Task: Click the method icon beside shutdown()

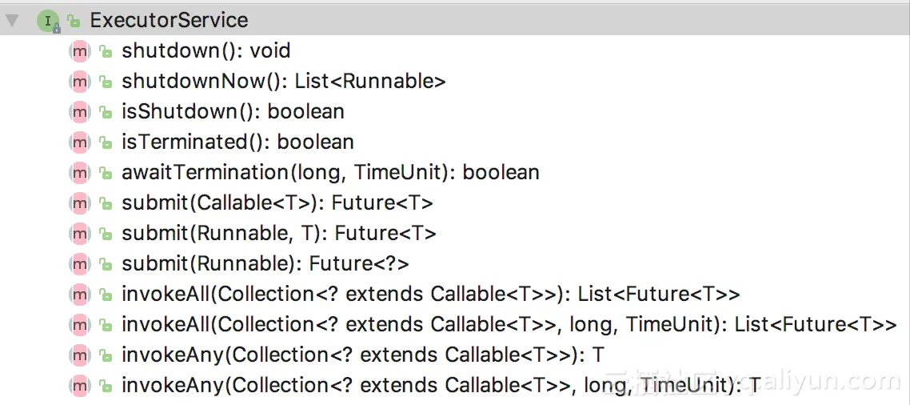Action: [79, 51]
